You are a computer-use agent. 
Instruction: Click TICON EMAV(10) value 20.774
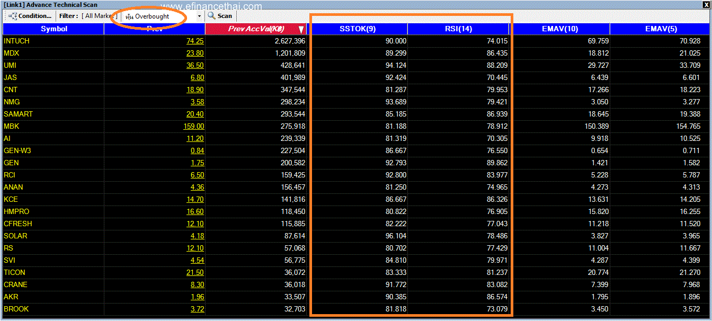coord(598,272)
